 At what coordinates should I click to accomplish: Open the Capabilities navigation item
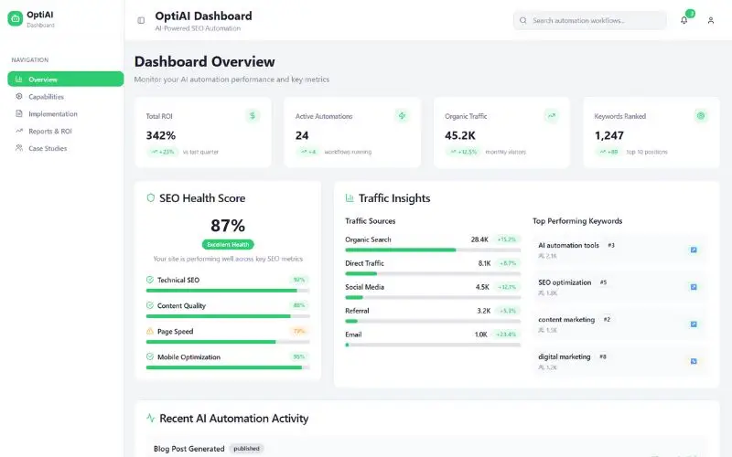pos(65,97)
